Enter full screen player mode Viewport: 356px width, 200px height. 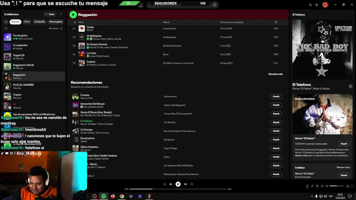pyautogui.click(x=353, y=186)
